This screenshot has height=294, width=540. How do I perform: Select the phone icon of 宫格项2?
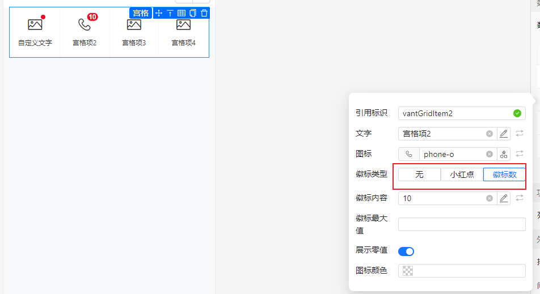coord(85,24)
